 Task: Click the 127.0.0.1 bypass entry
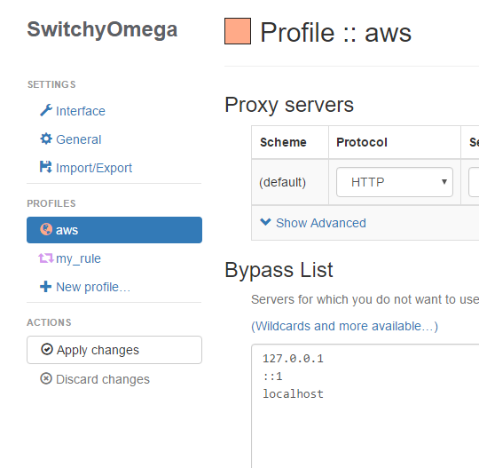[x=293, y=359]
